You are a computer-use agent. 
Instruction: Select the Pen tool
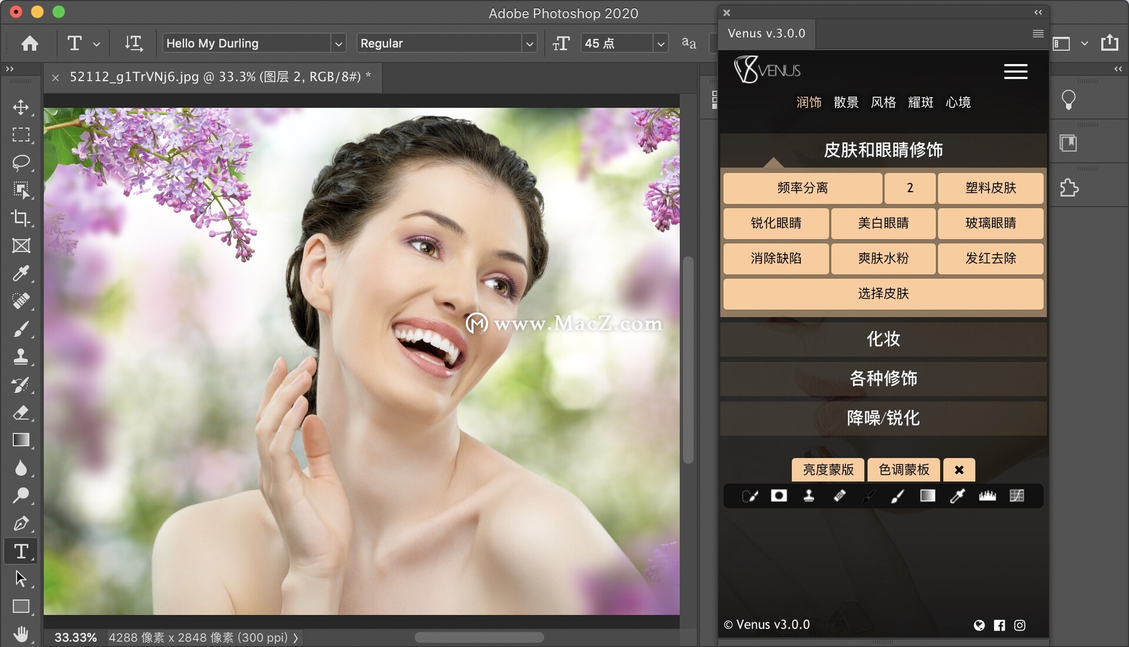pos(21,523)
